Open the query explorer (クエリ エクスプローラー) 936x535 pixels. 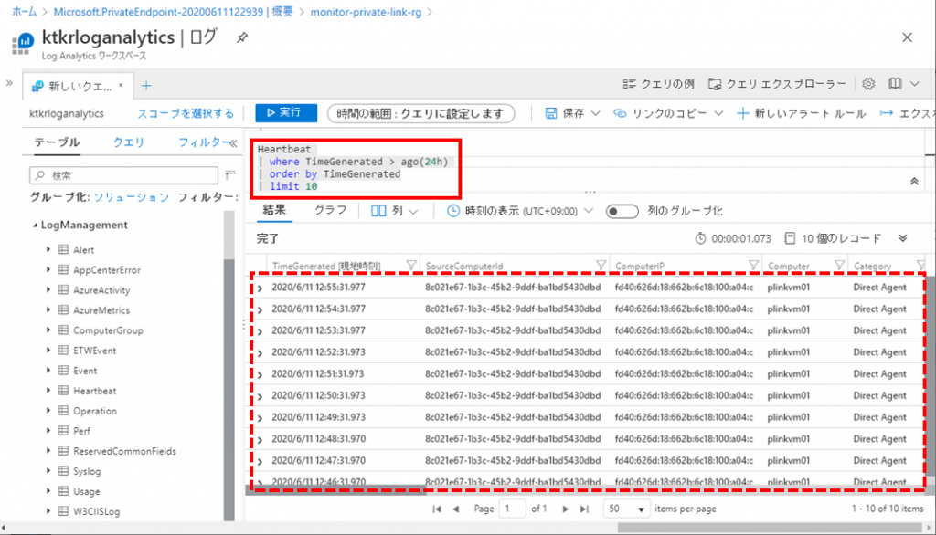coord(777,84)
